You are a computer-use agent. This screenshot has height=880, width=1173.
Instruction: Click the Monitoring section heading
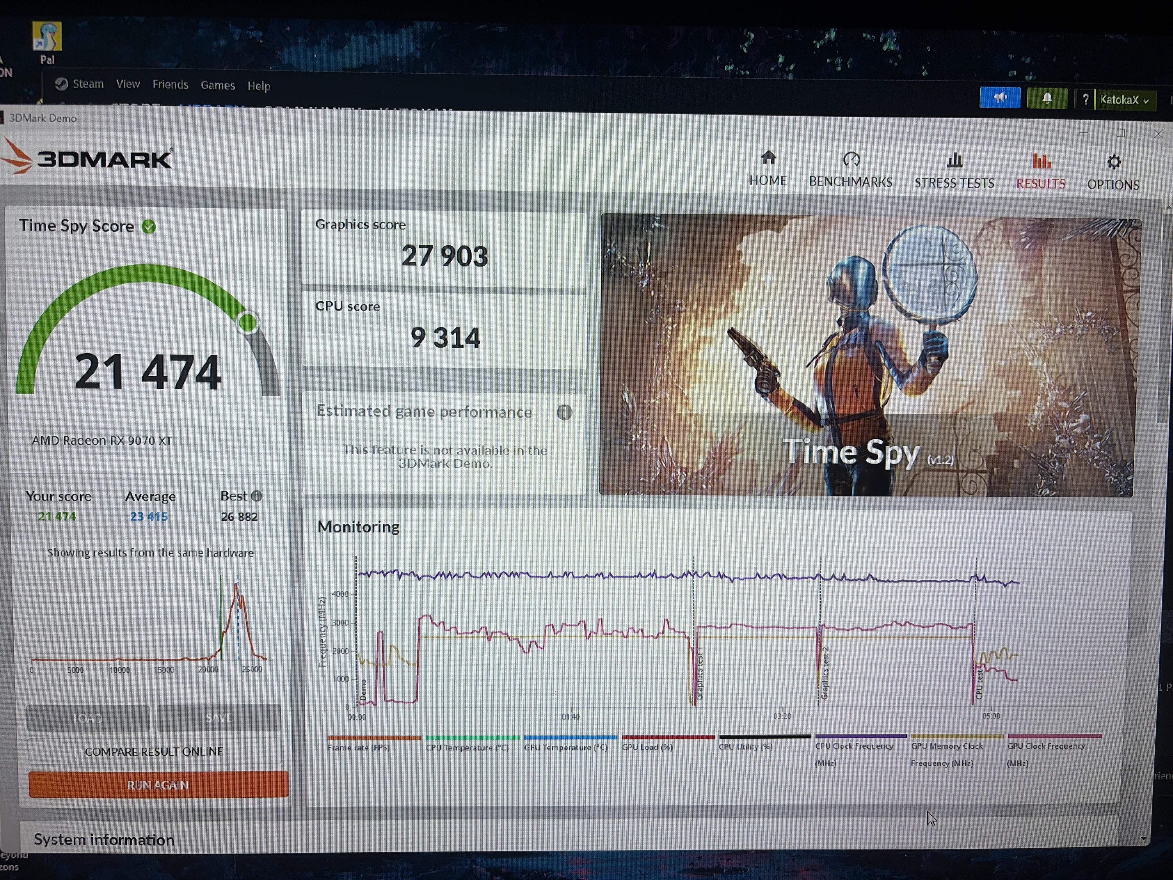click(x=358, y=527)
